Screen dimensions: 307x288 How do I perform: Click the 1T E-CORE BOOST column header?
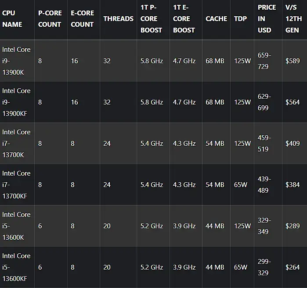pyautogui.click(x=184, y=19)
